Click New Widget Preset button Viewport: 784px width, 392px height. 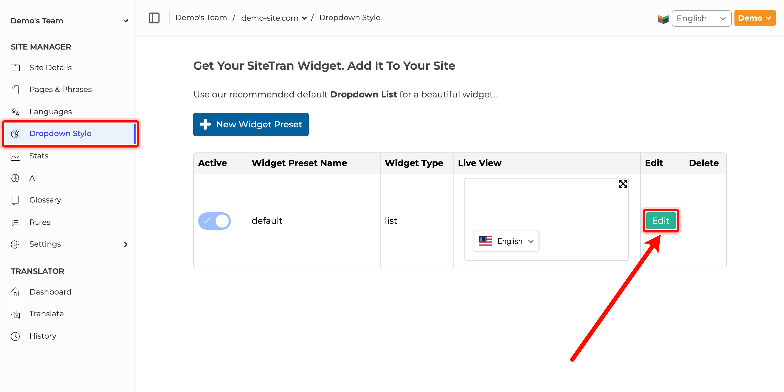[251, 124]
